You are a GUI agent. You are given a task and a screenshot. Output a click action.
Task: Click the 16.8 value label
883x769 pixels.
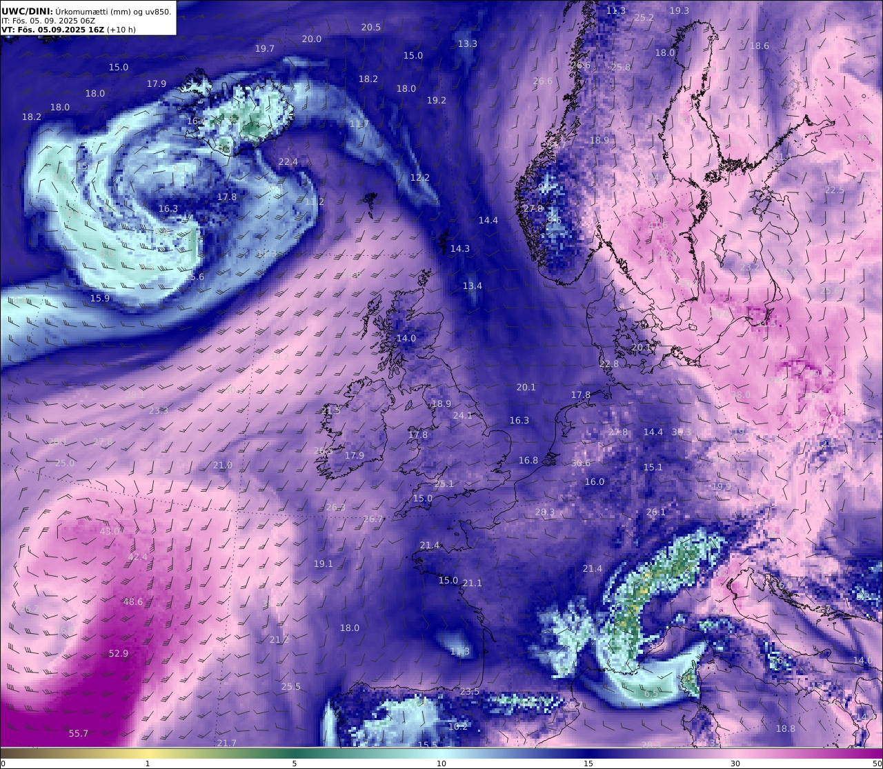click(x=528, y=460)
